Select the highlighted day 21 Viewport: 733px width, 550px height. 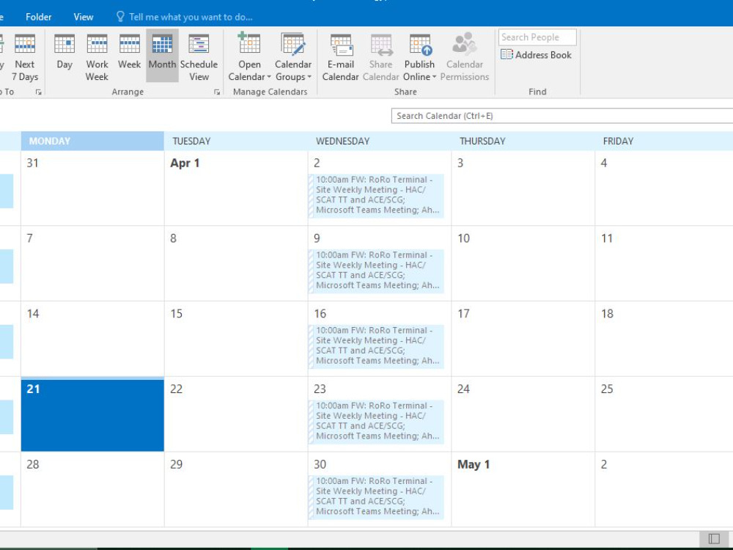pos(92,415)
